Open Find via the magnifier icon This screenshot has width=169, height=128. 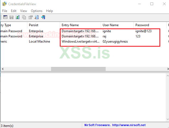[37, 17]
